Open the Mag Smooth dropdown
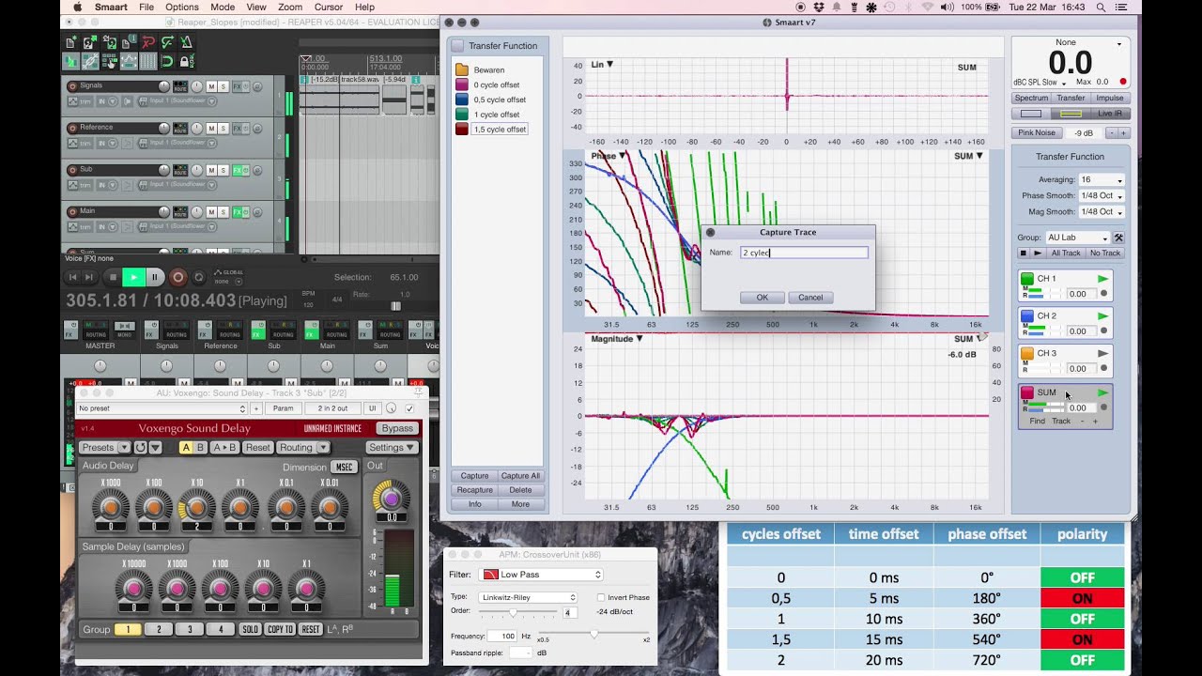This screenshot has height=676, width=1202. point(1102,212)
